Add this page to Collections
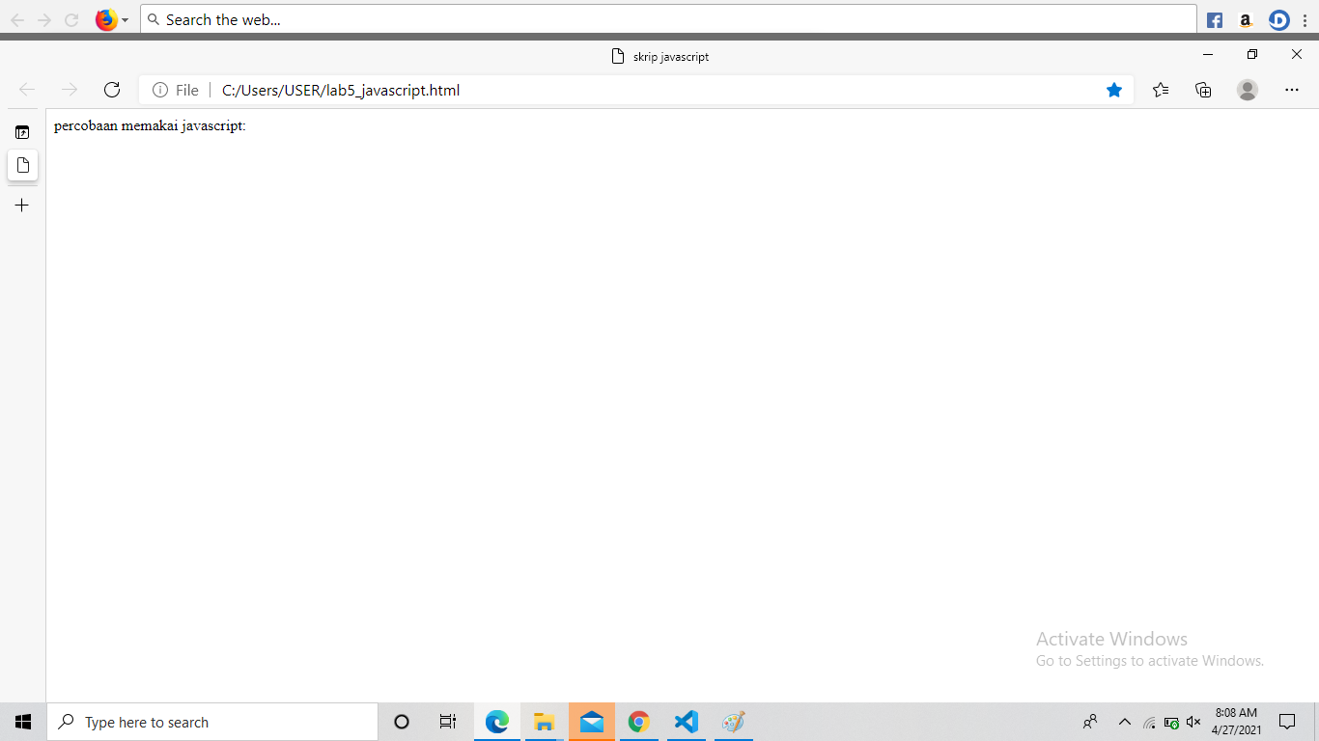Image resolution: width=1319 pixels, height=741 pixels. point(1202,89)
